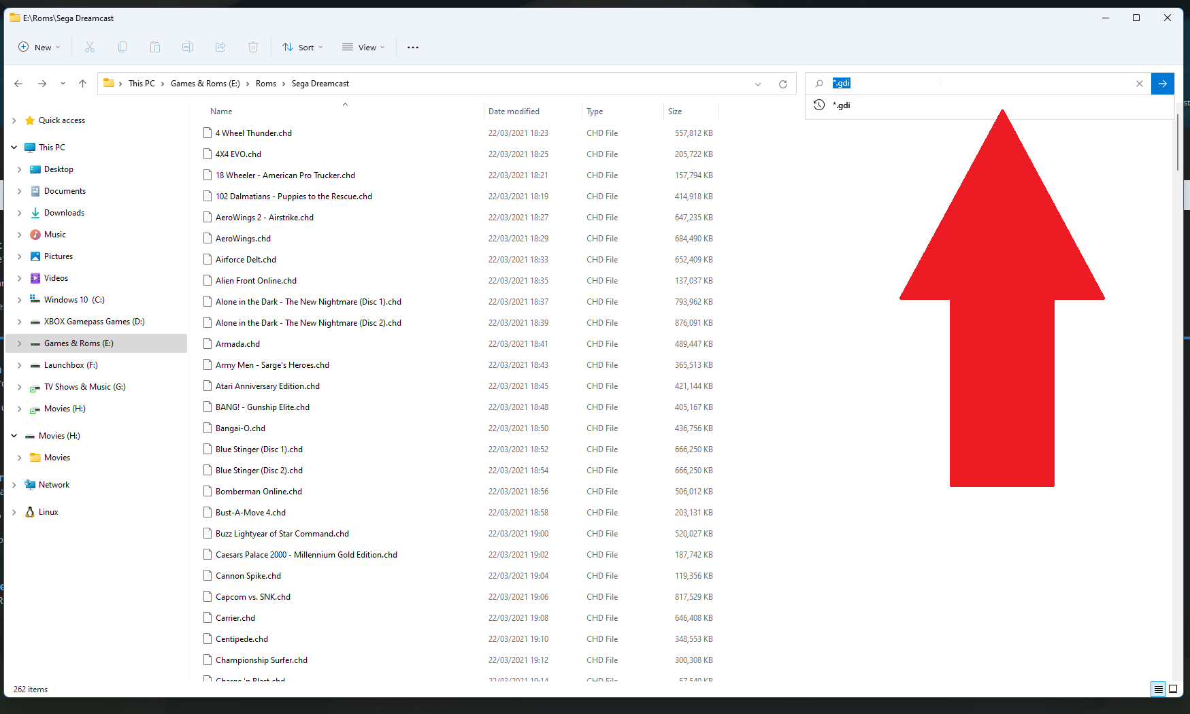Image resolution: width=1190 pixels, height=714 pixels.
Task: Select Blue Stinger (Disc 2).chd file
Action: [259, 471]
